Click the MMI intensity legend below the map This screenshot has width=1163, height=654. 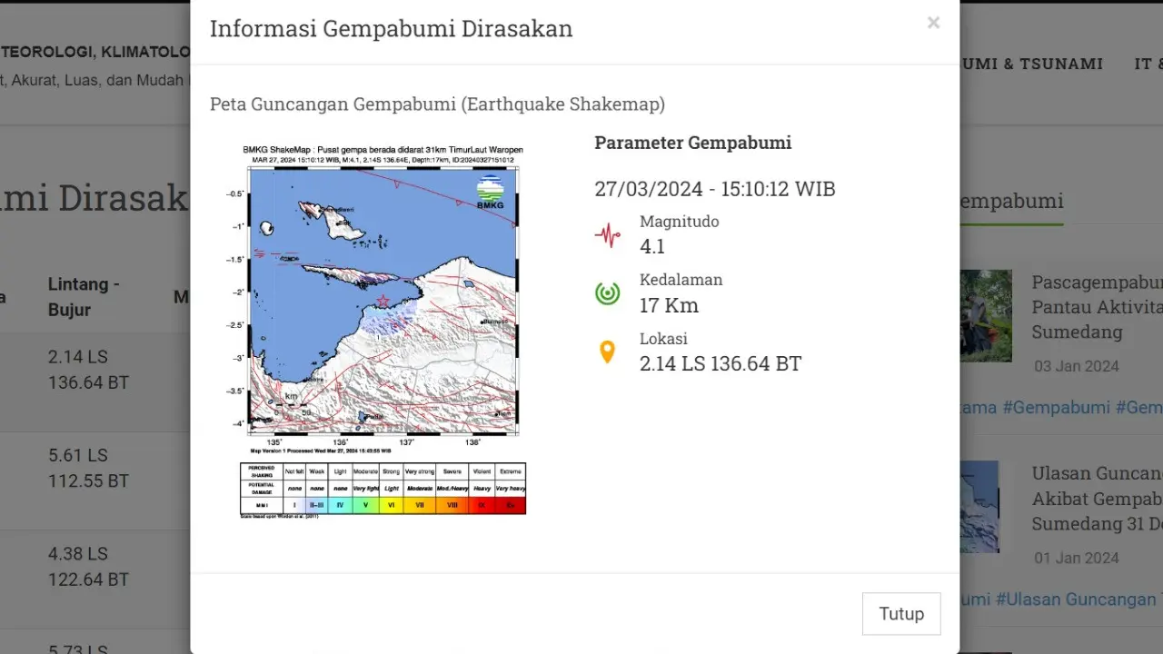[383, 490]
